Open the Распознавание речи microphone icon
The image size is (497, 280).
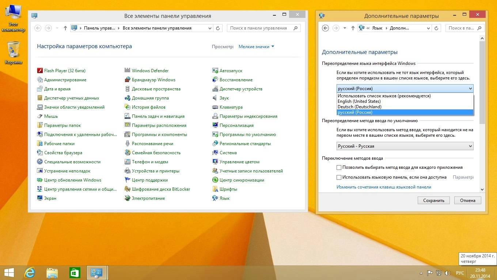(128, 144)
